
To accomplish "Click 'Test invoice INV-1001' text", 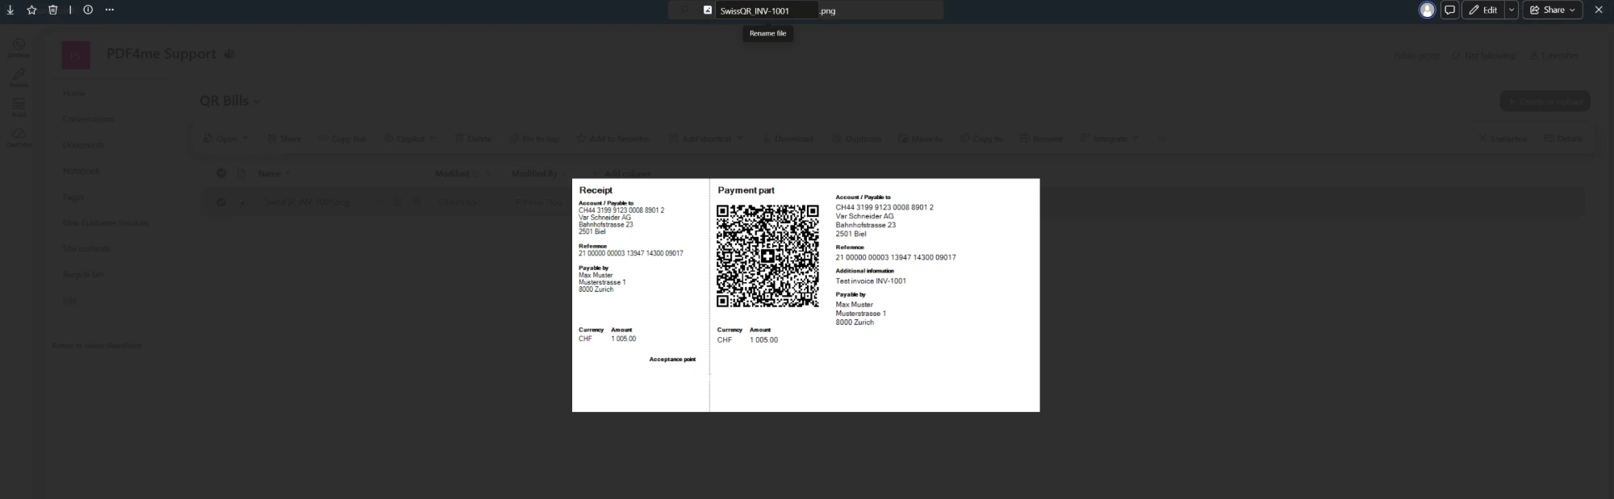I will 871,281.
